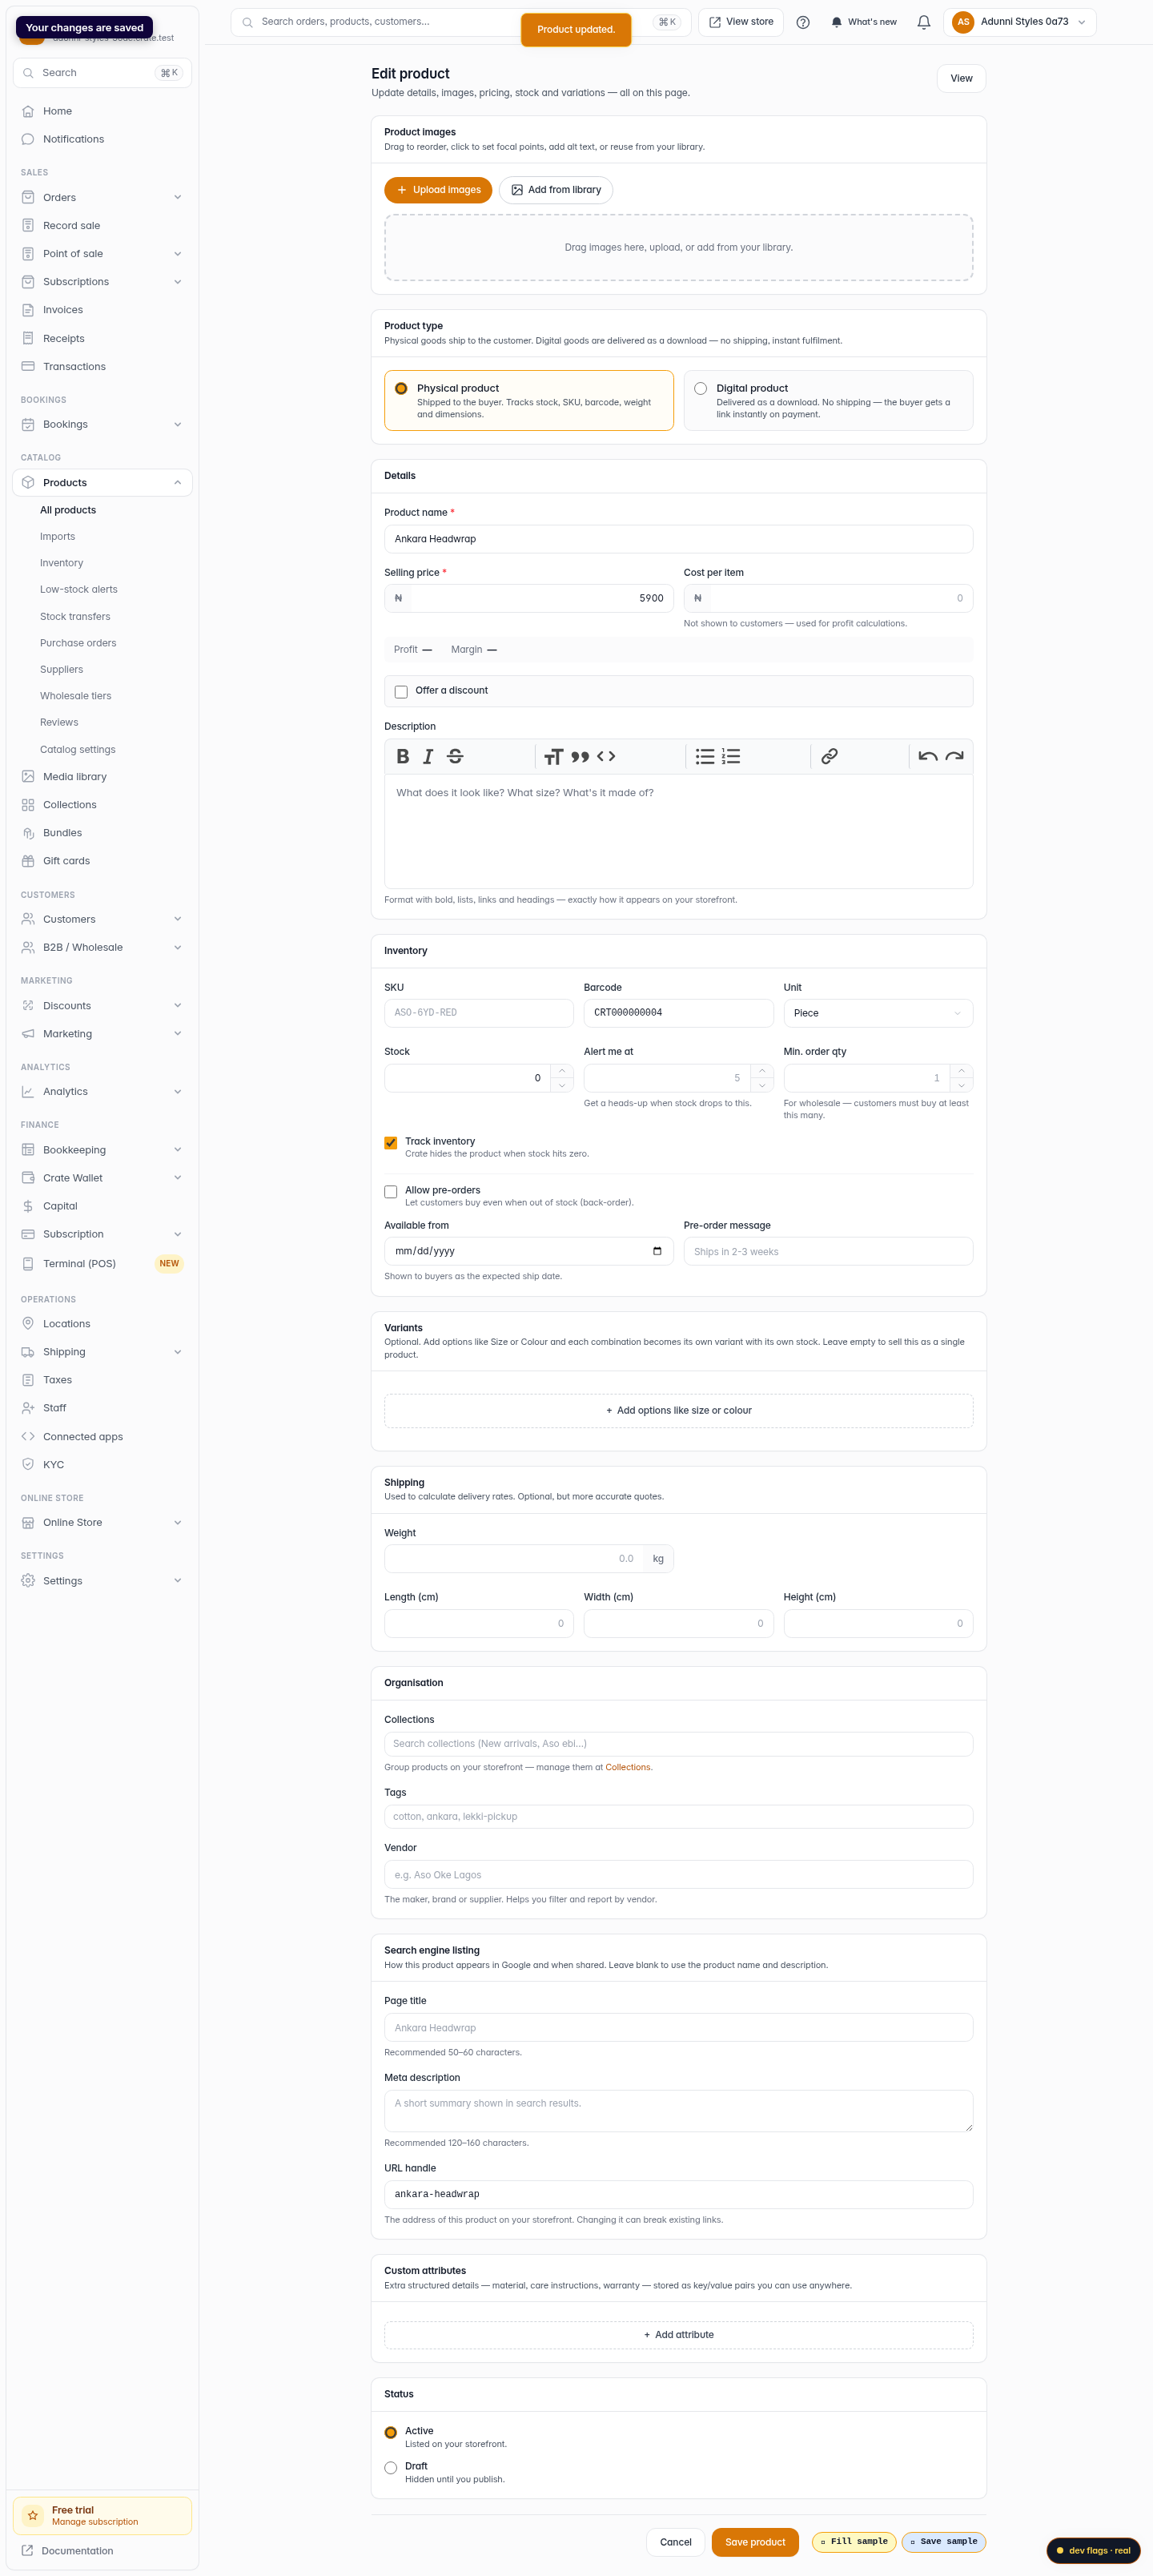Click Save product button
This screenshot has height=2576, width=1153.
point(755,2541)
